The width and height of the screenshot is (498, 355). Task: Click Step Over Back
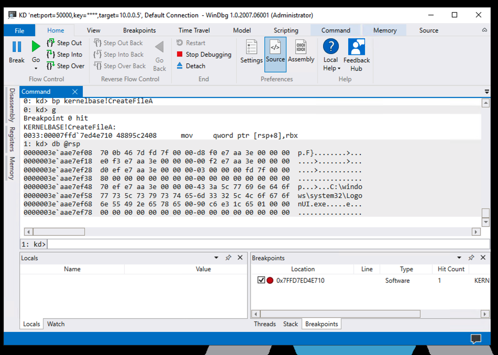(x=119, y=66)
